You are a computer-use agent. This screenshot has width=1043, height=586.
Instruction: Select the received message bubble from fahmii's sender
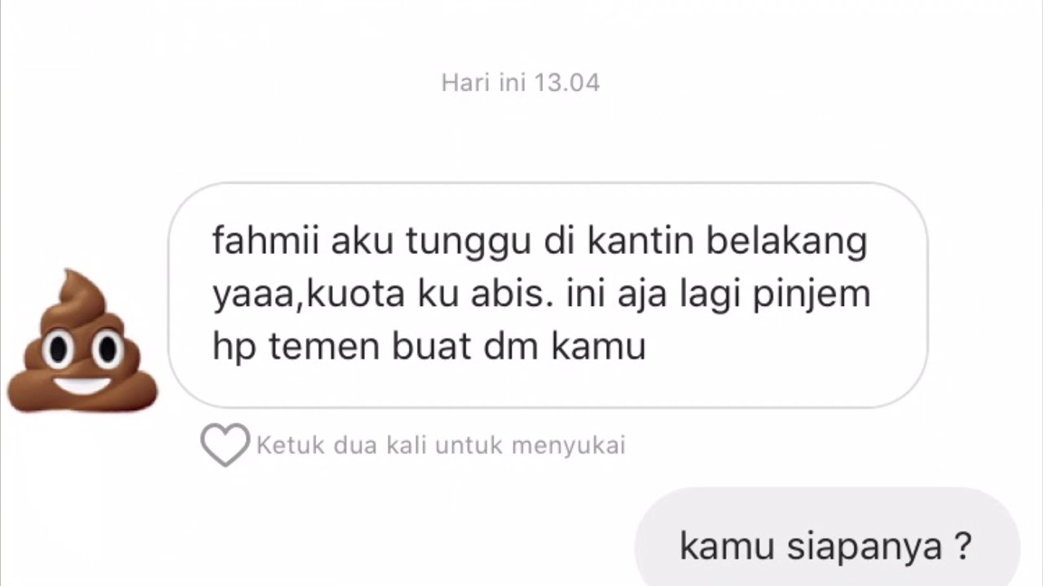point(548,295)
